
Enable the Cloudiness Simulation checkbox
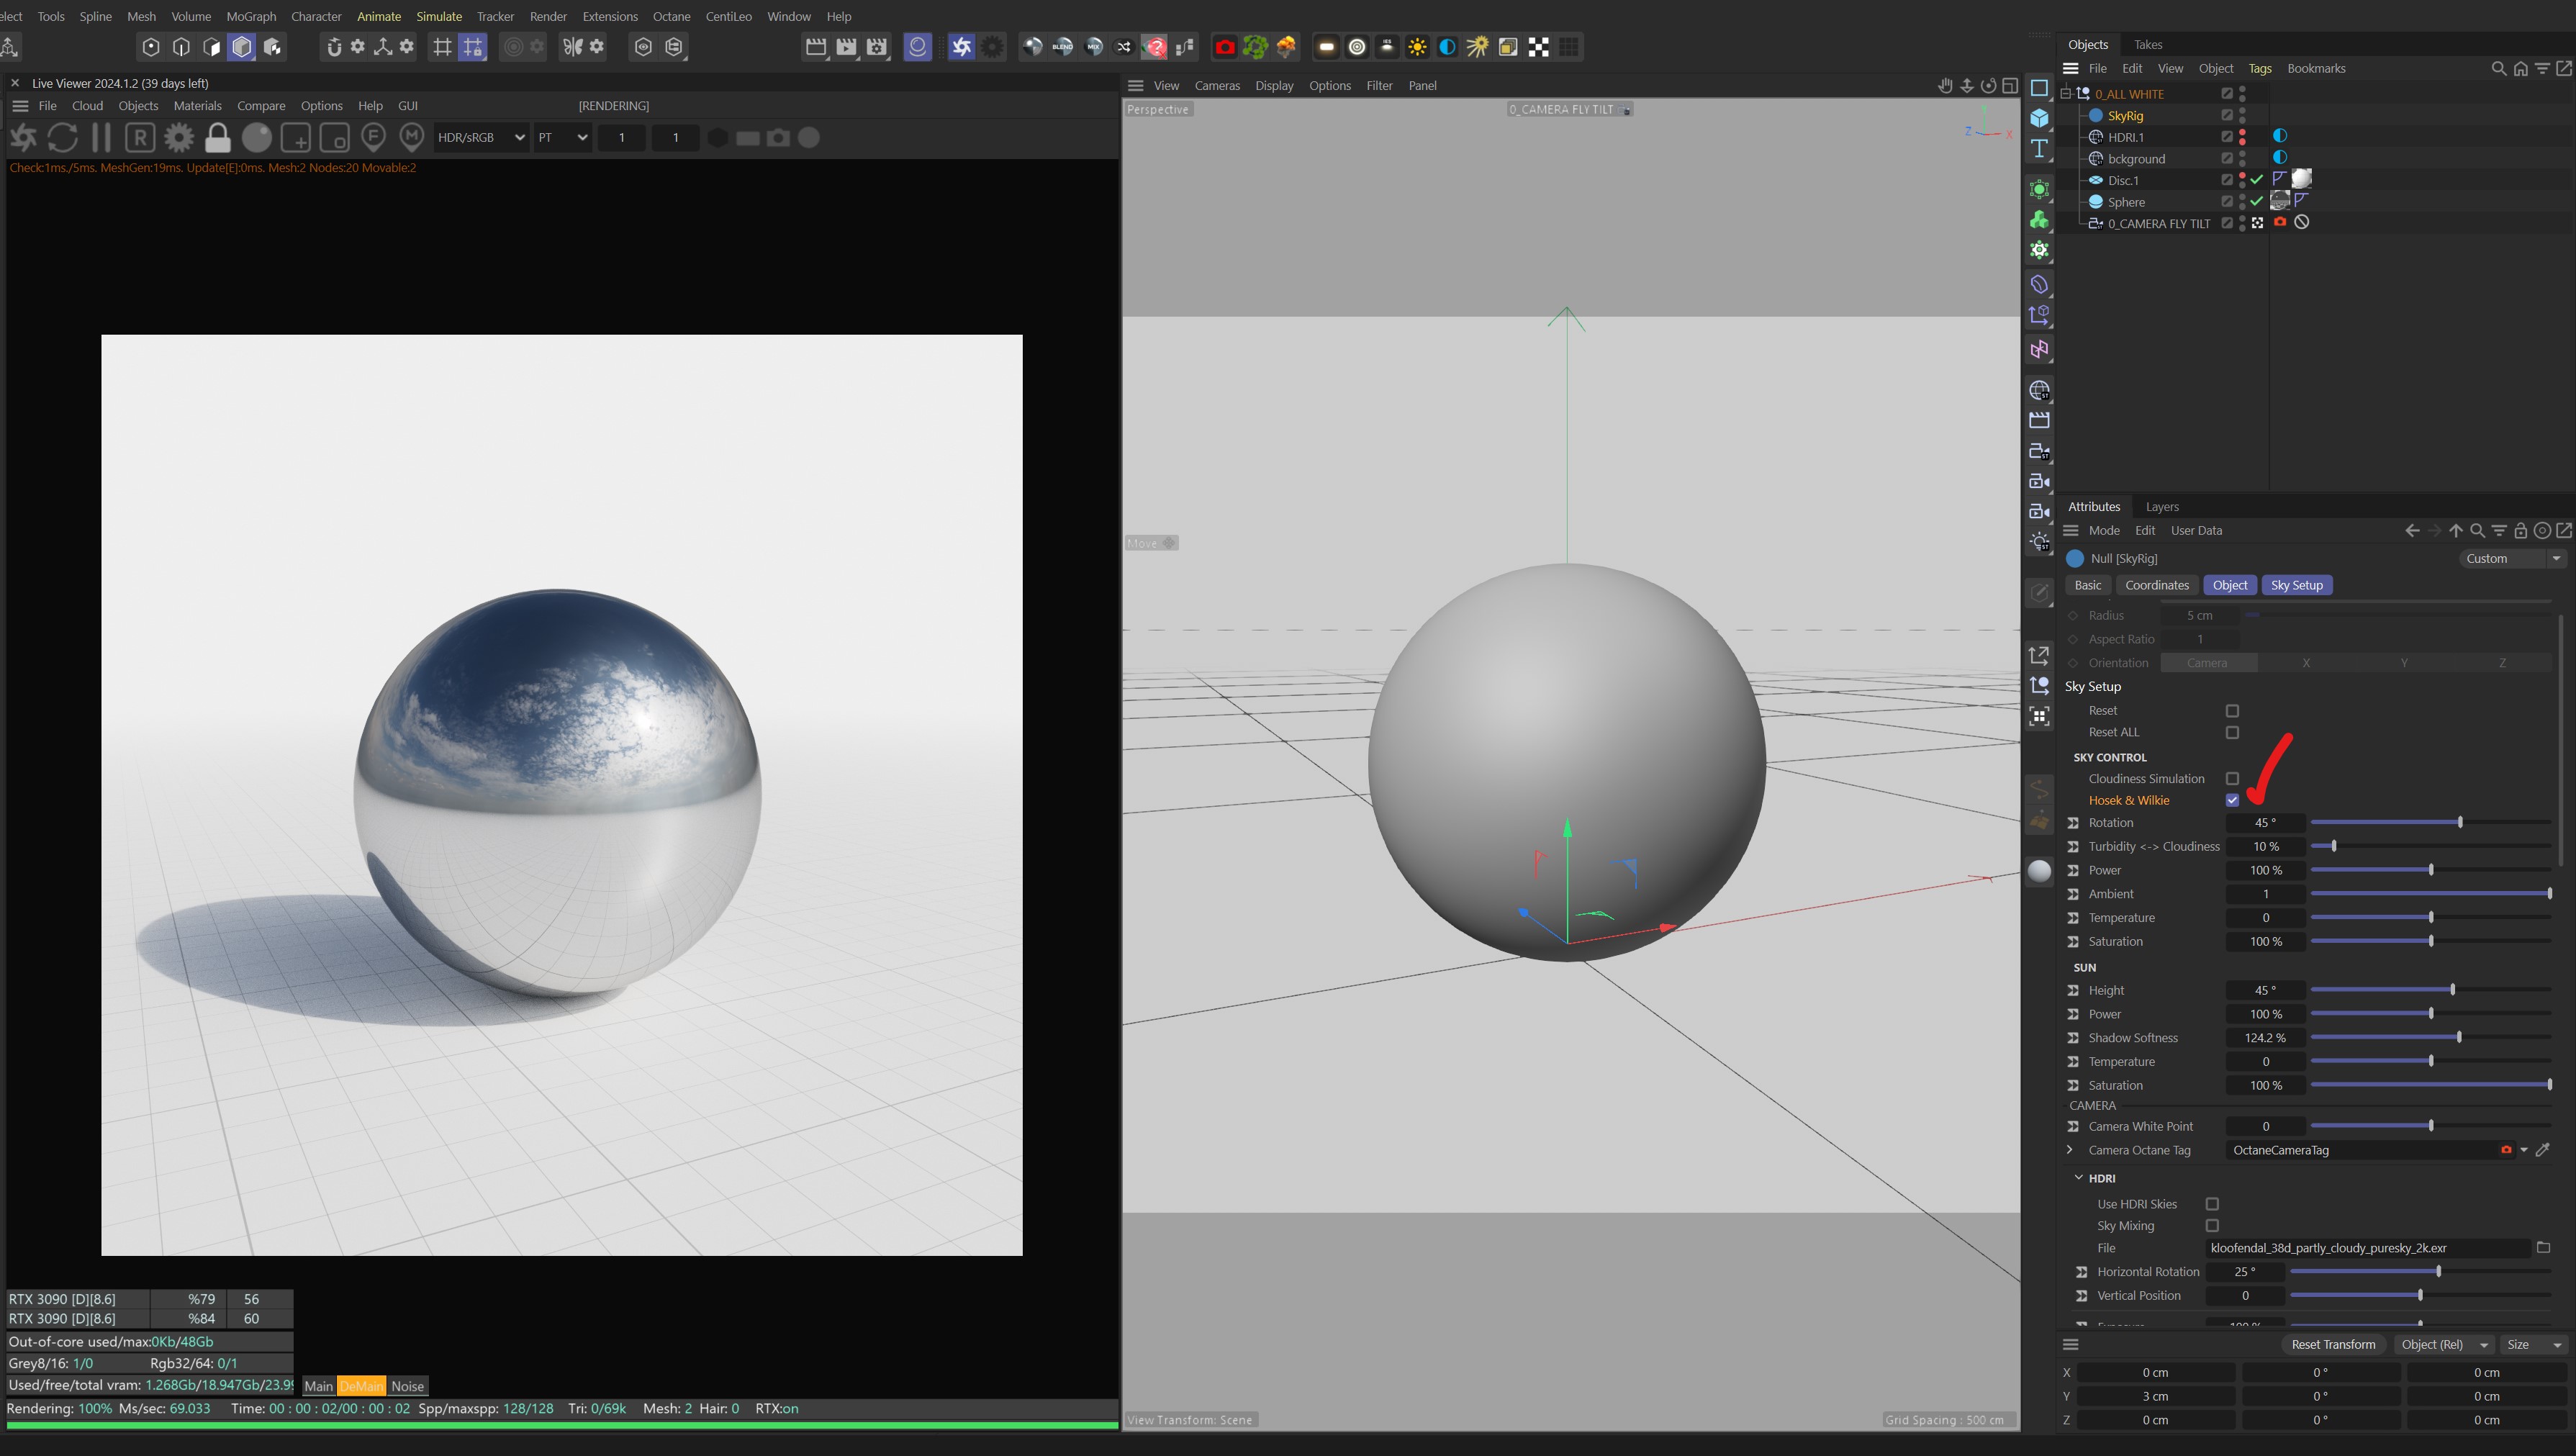tap(2232, 778)
